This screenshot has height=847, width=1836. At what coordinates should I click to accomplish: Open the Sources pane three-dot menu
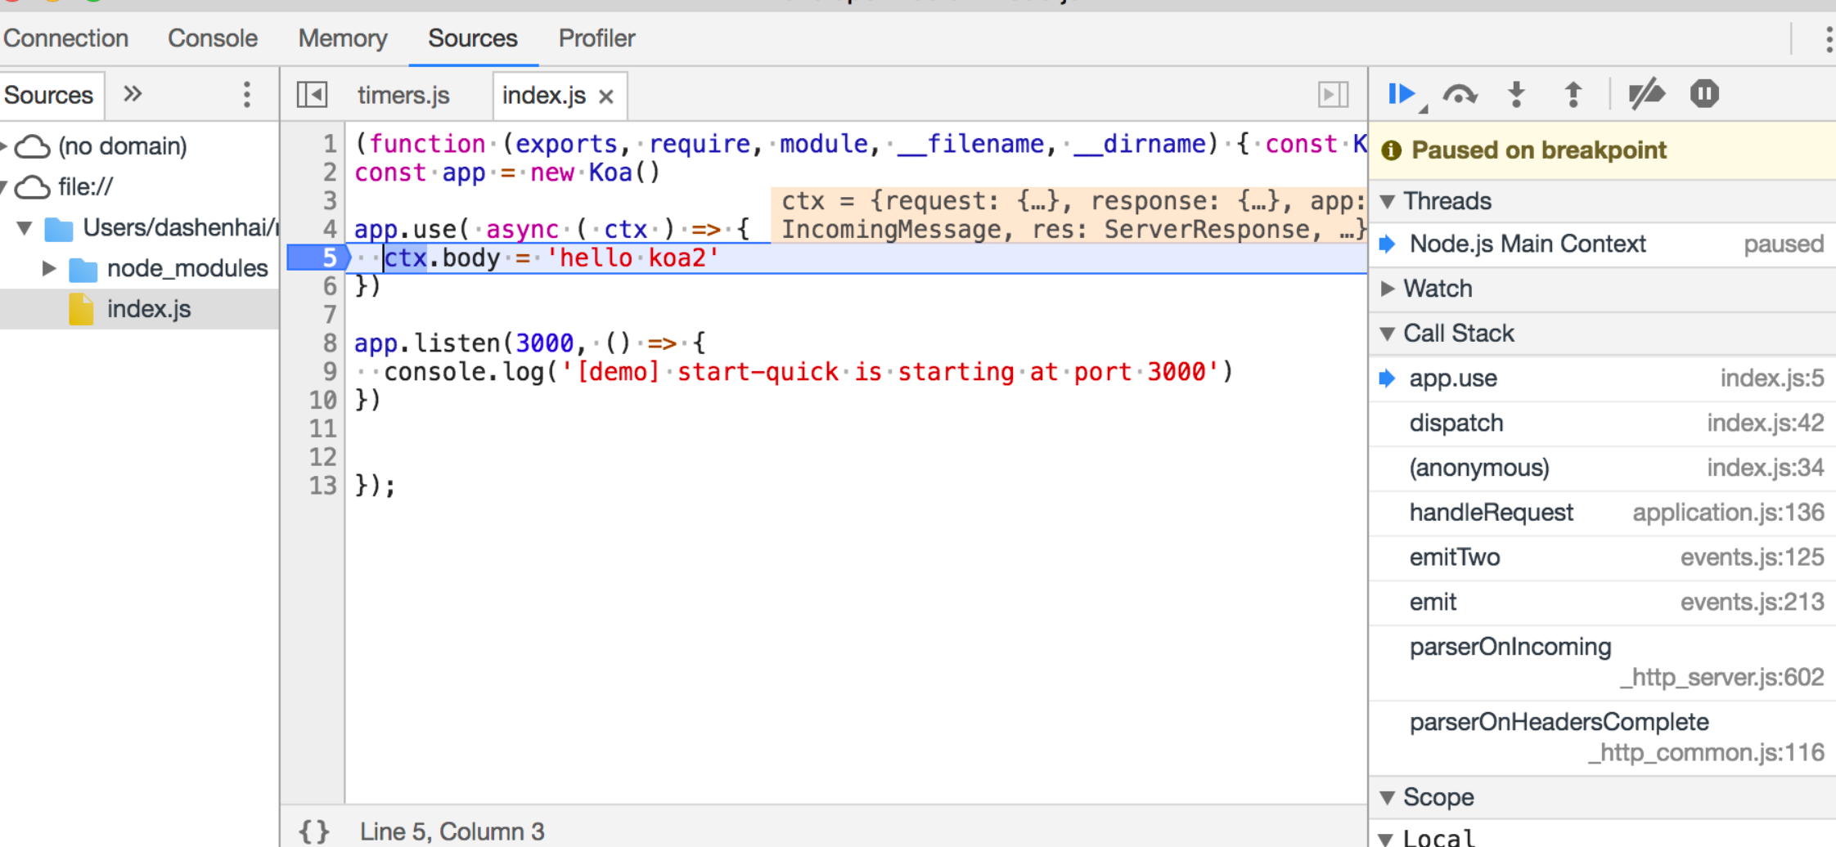(246, 95)
